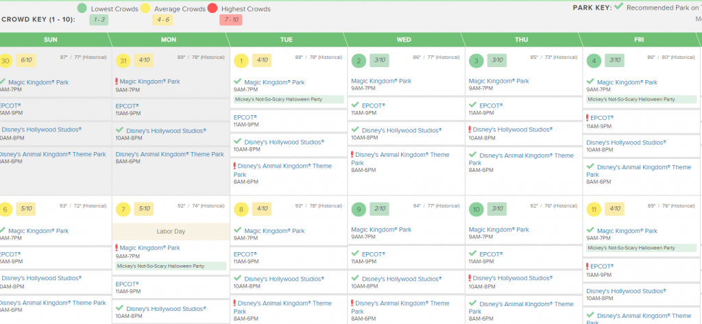Click '85° / 73° (Historical)' temperature on Thursday 3
Screen dimensions: 702x324
[x=554, y=58]
